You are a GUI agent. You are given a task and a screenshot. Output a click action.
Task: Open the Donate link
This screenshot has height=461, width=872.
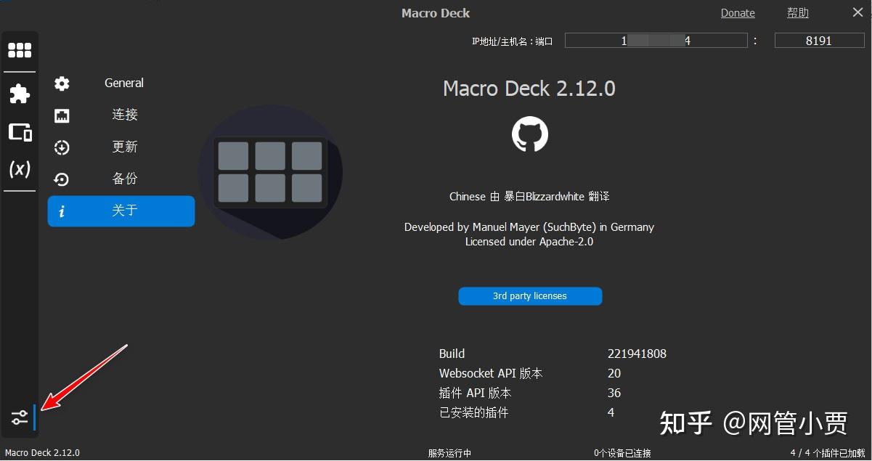[x=738, y=12]
